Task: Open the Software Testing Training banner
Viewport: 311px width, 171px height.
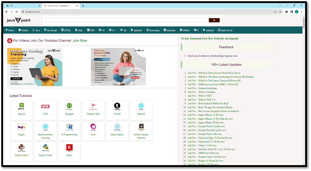Action: (x=35, y=67)
